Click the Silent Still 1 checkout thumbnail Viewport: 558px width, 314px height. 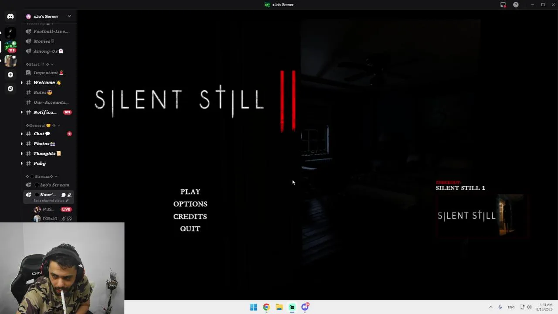[x=483, y=216]
